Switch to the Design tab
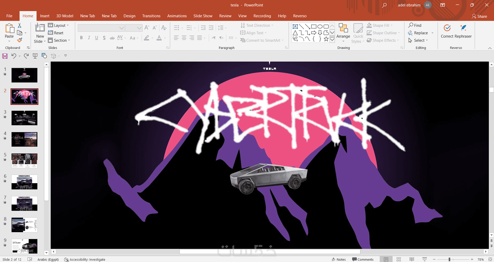The image size is (494, 262). pyautogui.click(x=129, y=16)
